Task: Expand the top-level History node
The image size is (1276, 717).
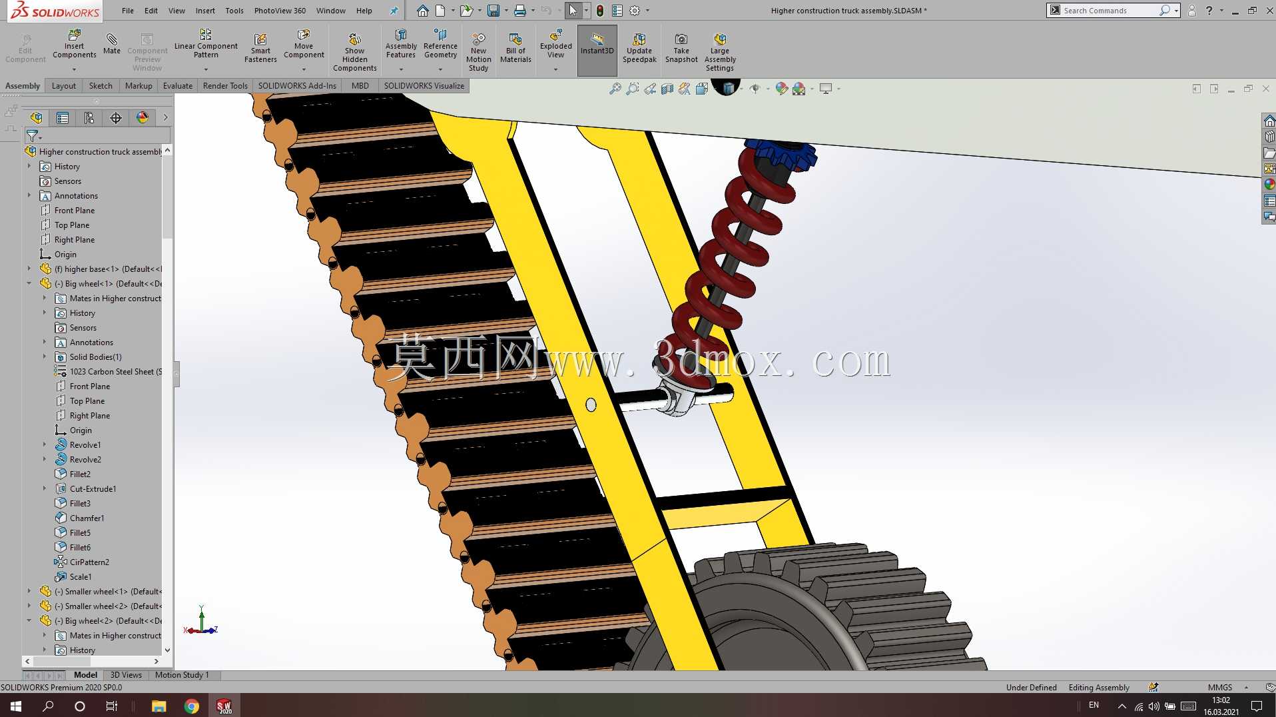Action: pos(29,166)
